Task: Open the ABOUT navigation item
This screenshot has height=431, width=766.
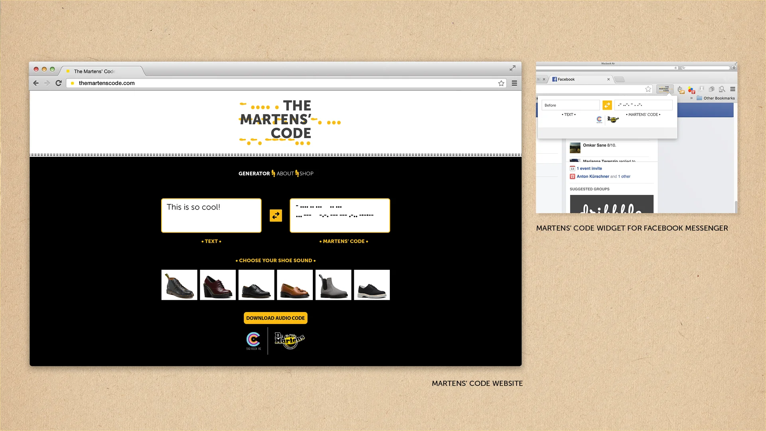Action: point(285,174)
